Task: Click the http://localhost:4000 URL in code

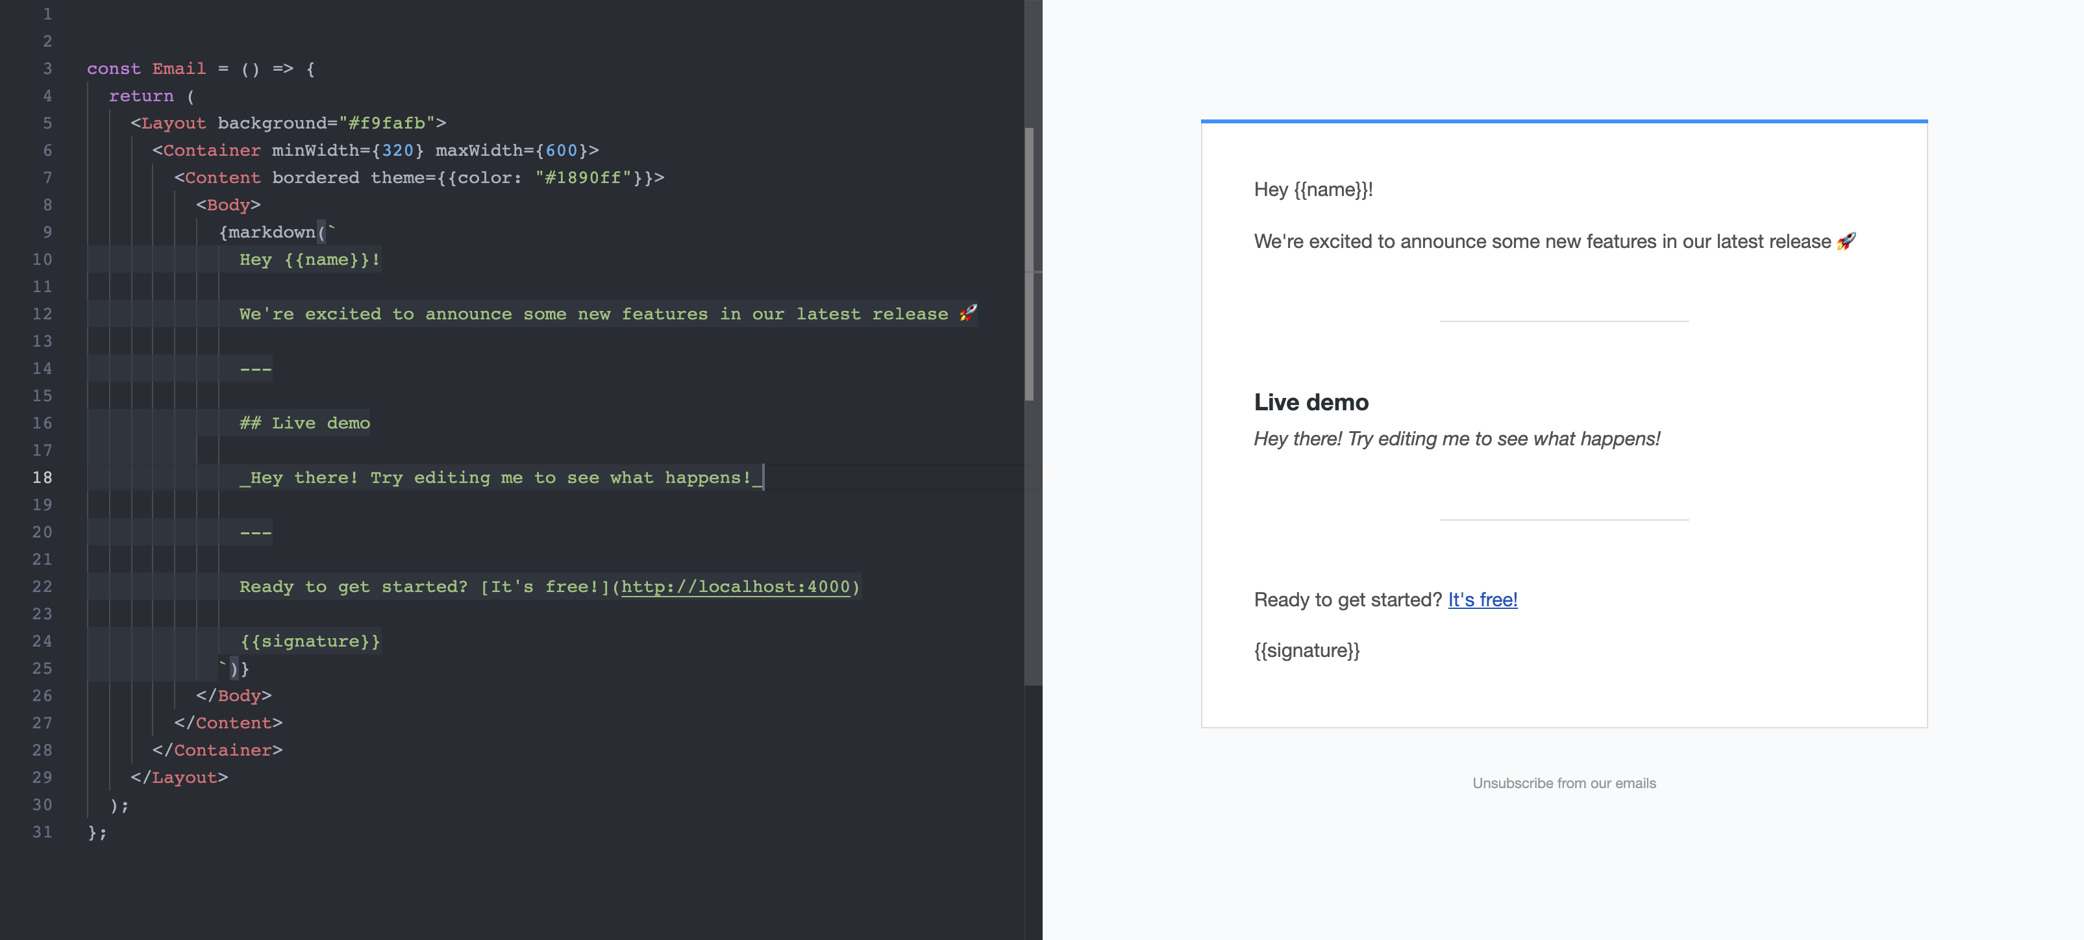Action: point(736,586)
